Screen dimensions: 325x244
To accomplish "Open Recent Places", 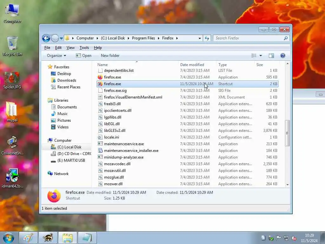I will coord(69,87).
